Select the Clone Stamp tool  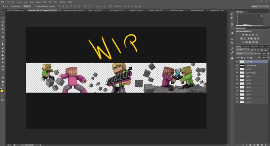pos(3,44)
